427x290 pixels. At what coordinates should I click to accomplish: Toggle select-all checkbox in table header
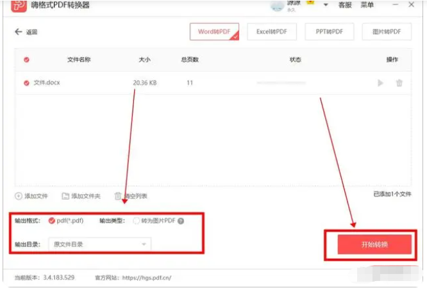tap(26, 60)
